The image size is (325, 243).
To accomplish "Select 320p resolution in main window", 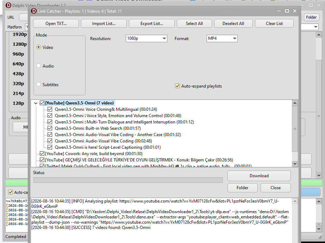I will click(x=18, y=83).
